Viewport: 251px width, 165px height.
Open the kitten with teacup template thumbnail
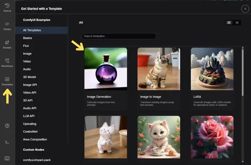pos(159,137)
